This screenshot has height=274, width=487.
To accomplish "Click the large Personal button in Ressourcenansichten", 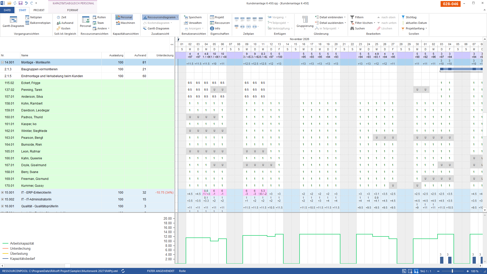I will (x=85, y=22).
